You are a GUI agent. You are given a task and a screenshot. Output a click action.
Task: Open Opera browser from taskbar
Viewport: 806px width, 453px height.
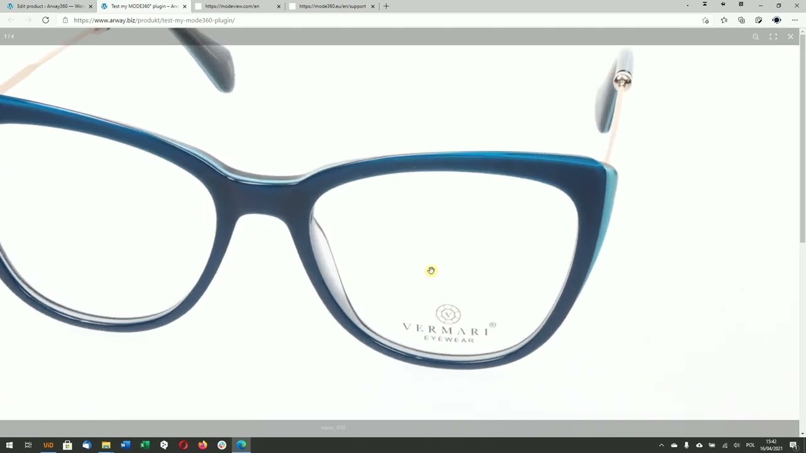click(x=183, y=445)
